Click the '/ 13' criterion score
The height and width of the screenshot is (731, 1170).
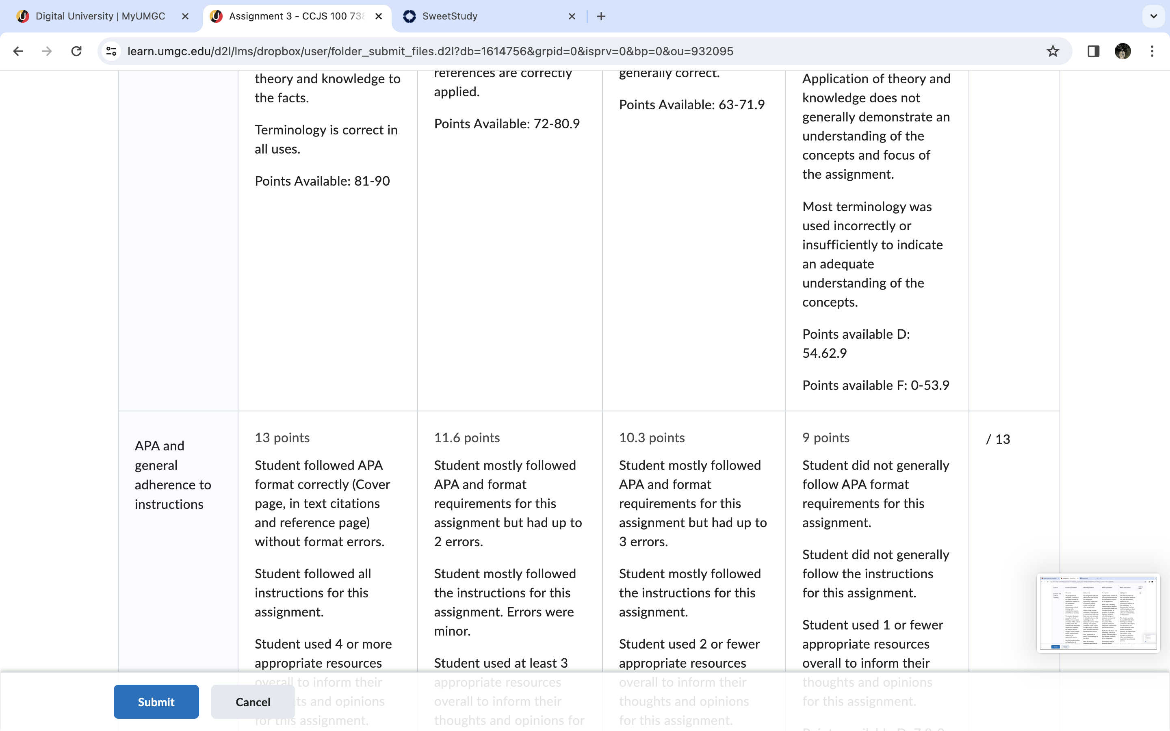(x=998, y=439)
